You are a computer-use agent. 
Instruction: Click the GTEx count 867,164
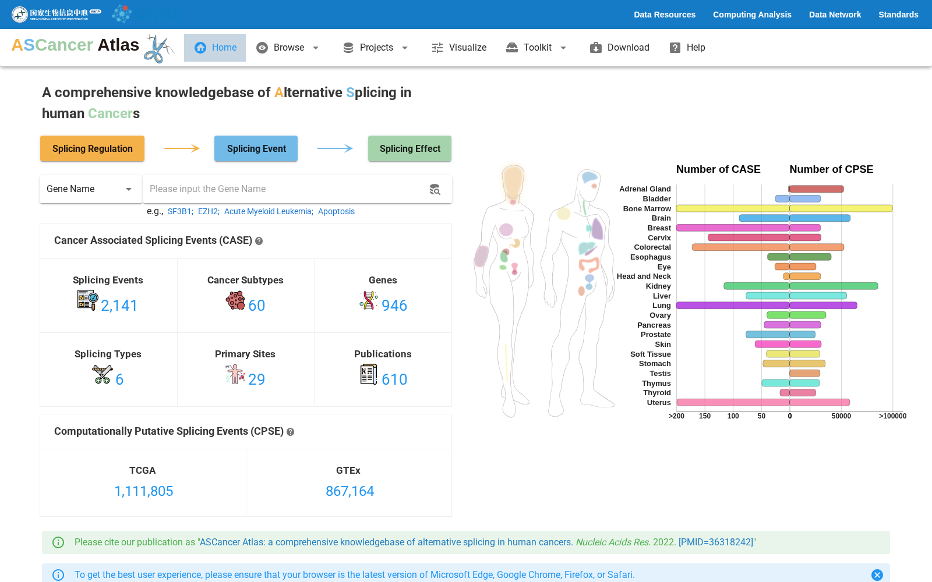coord(349,491)
